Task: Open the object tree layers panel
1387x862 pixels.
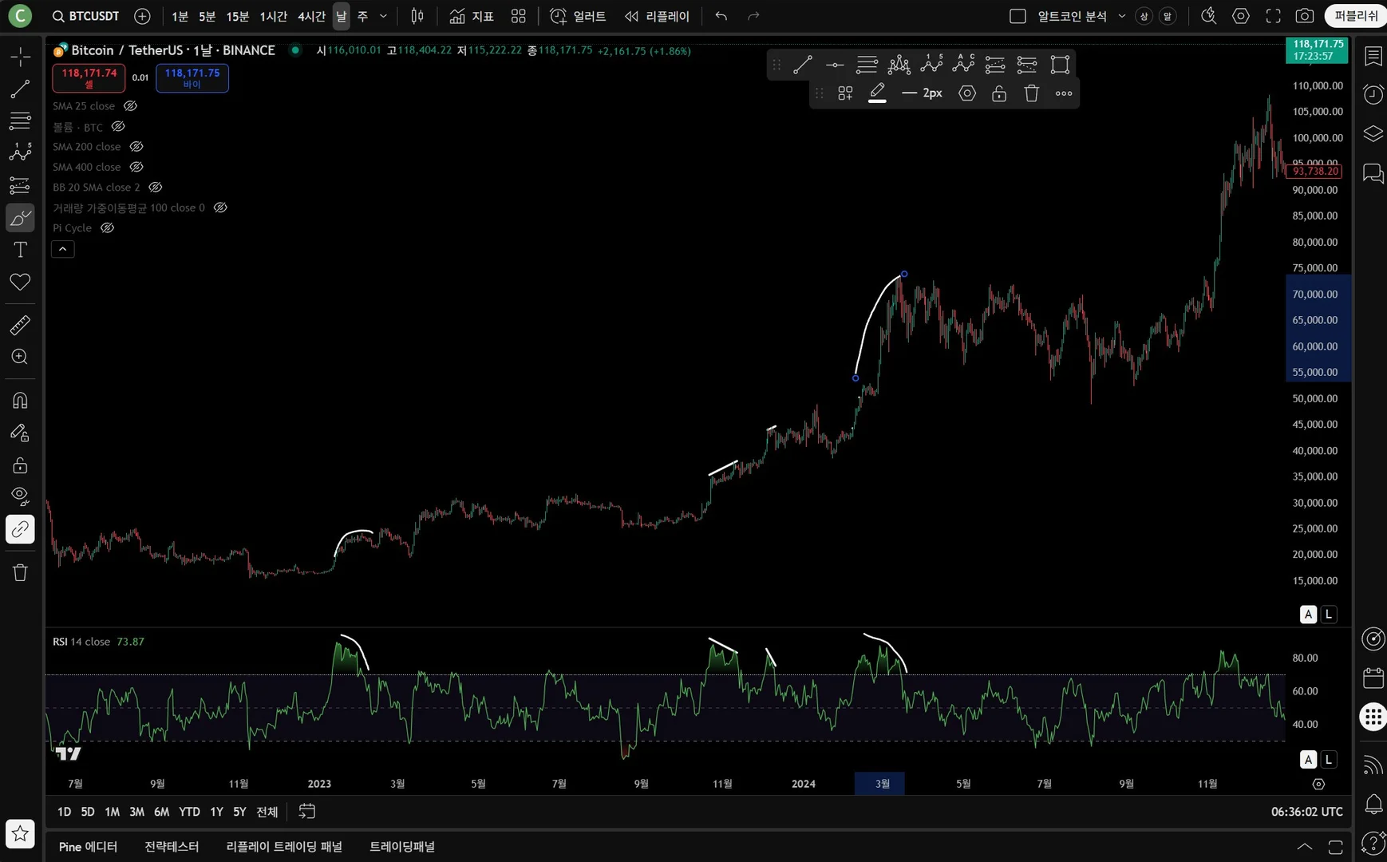Action: pos(1373,133)
